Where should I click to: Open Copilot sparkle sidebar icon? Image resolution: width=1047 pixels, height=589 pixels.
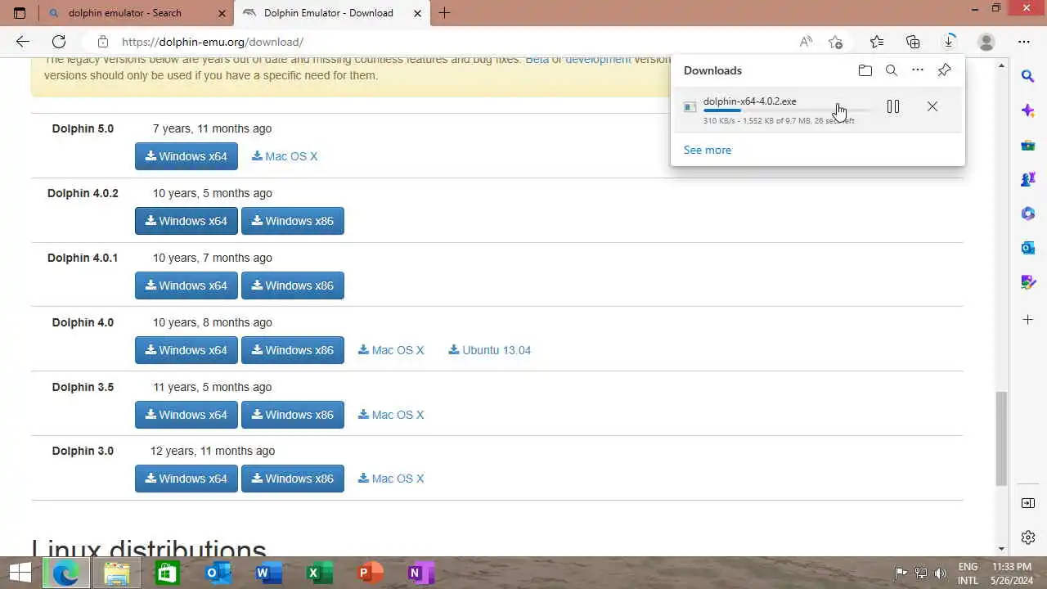coord(1028,110)
